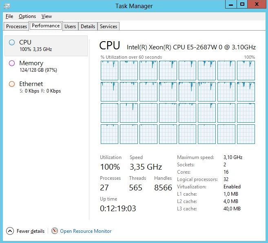Click the processes count 27
The height and width of the screenshot is (243, 268).
tap(104, 188)
